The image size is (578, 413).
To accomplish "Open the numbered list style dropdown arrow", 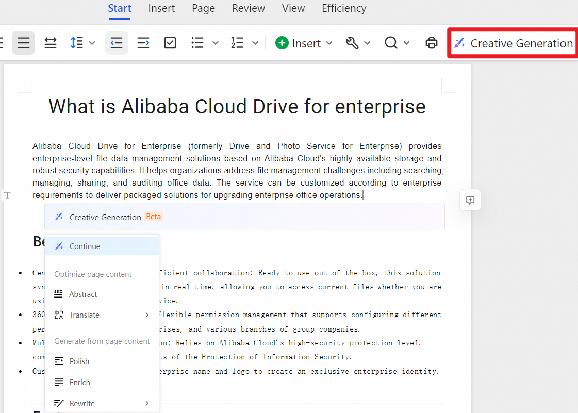I will 255,43.
